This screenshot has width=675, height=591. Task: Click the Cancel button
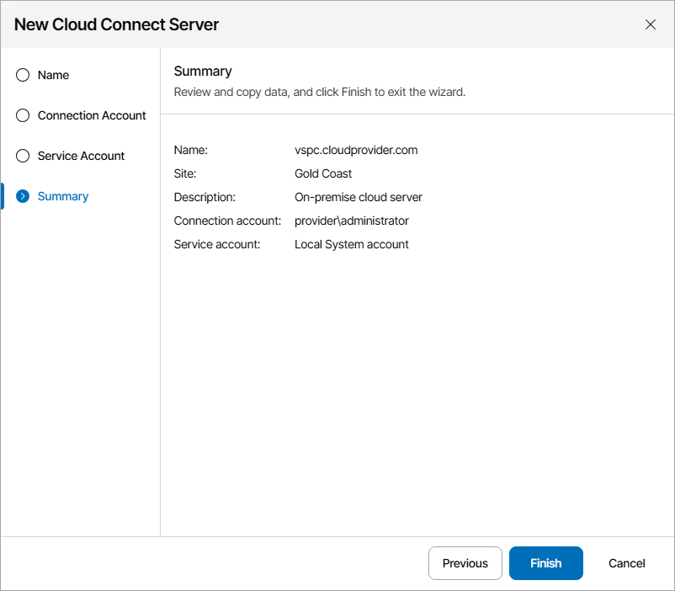click(626, 563)
